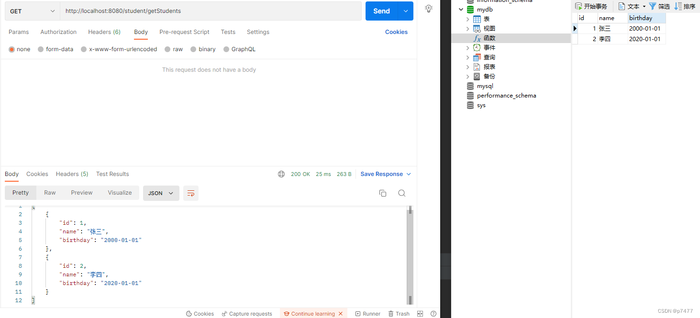This screenshot has width=700, height=318.
Task: Open the Cookies link under Send
Action: [x=396, y=32]
